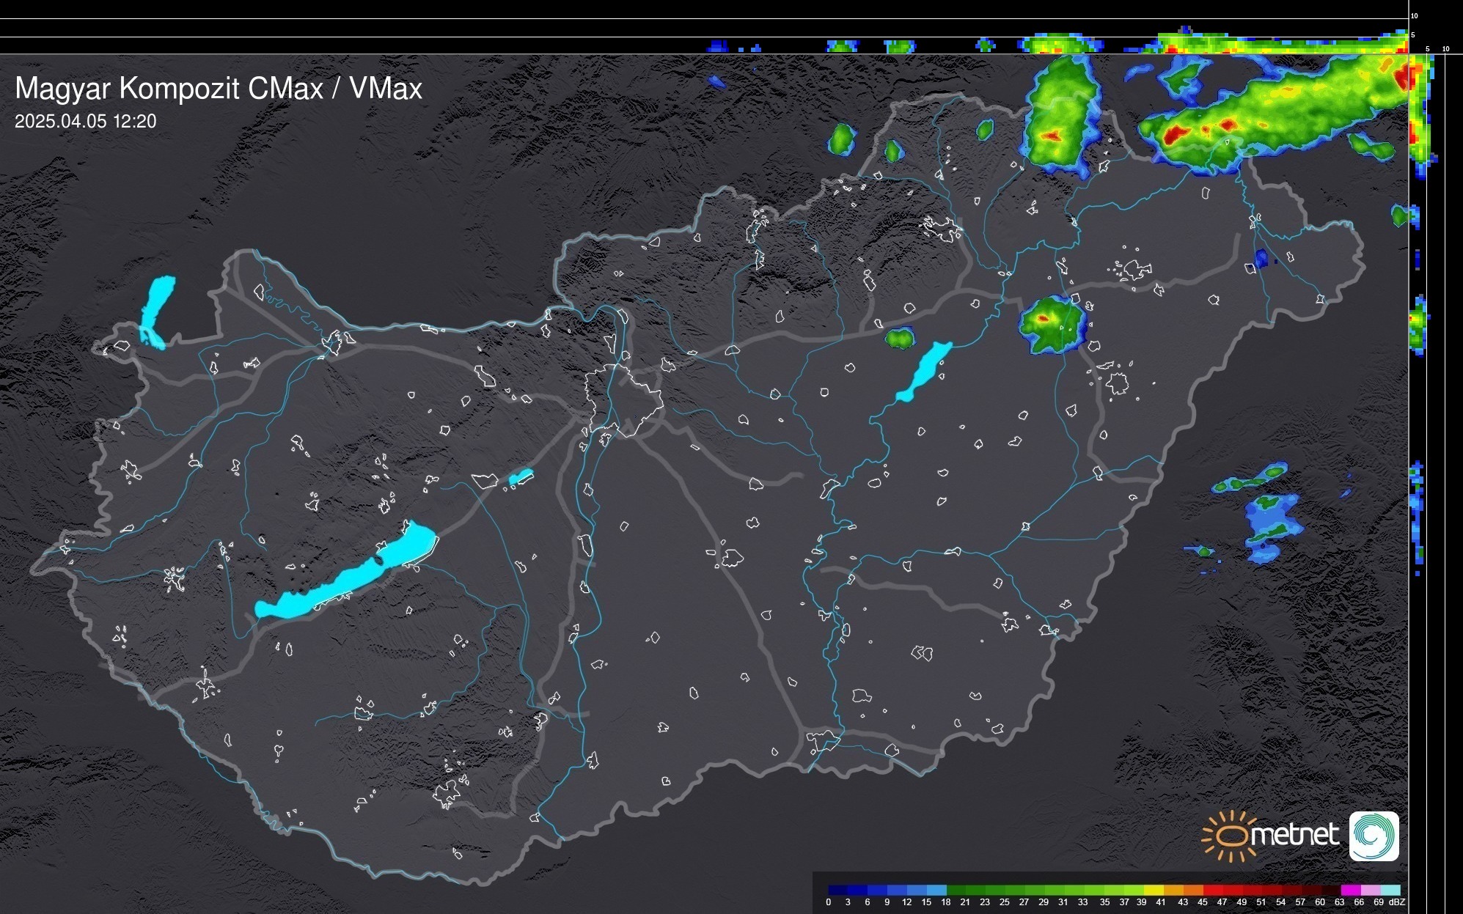Click the 2025.04.05 12:20 timestamp

point(85,122)
